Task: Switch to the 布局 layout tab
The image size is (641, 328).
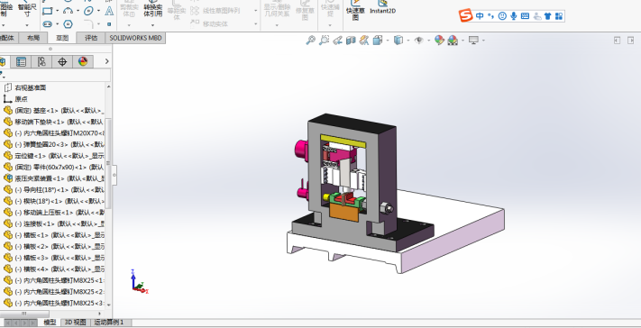Action: [33, 38]
